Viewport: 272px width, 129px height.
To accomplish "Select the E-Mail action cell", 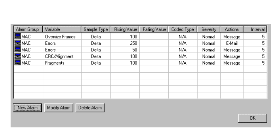I will (x=232, y=43).
